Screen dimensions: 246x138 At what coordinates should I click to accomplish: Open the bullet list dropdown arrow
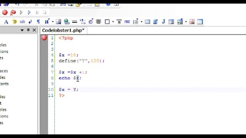(141, 21)
